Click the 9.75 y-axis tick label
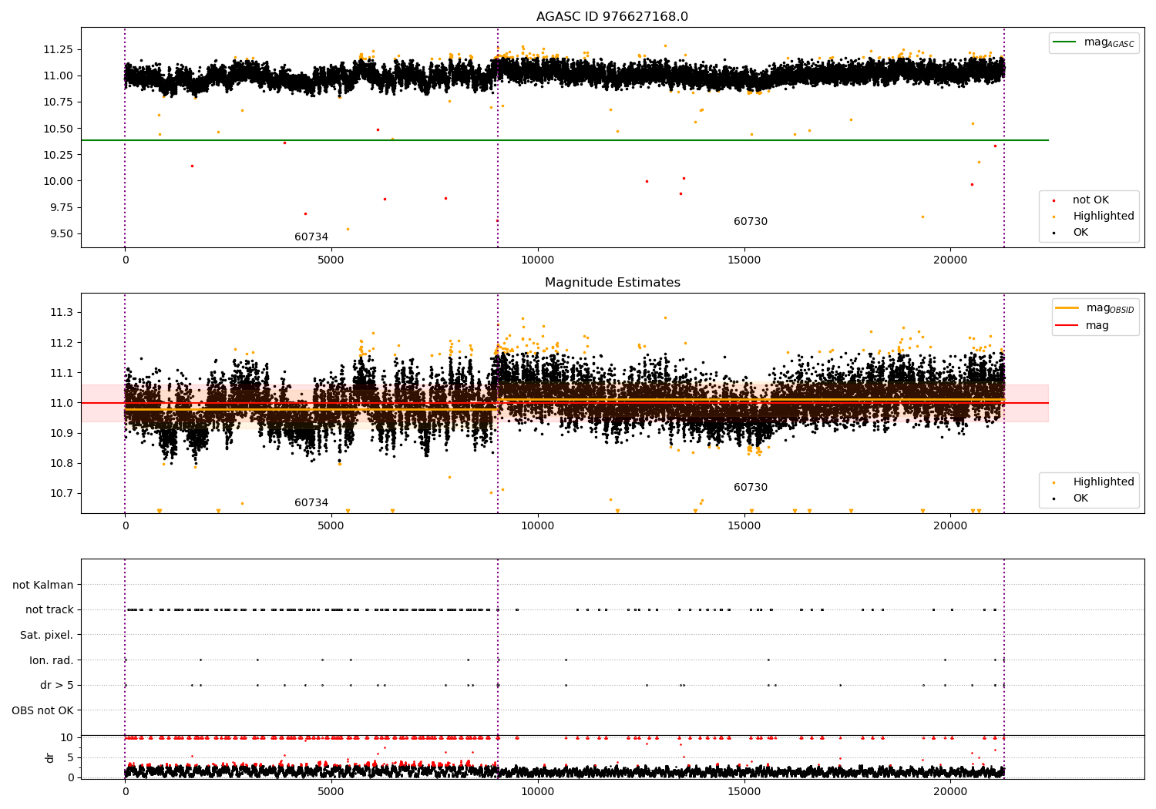This screenshot has width=1156, height=809. tap(61, 208)
